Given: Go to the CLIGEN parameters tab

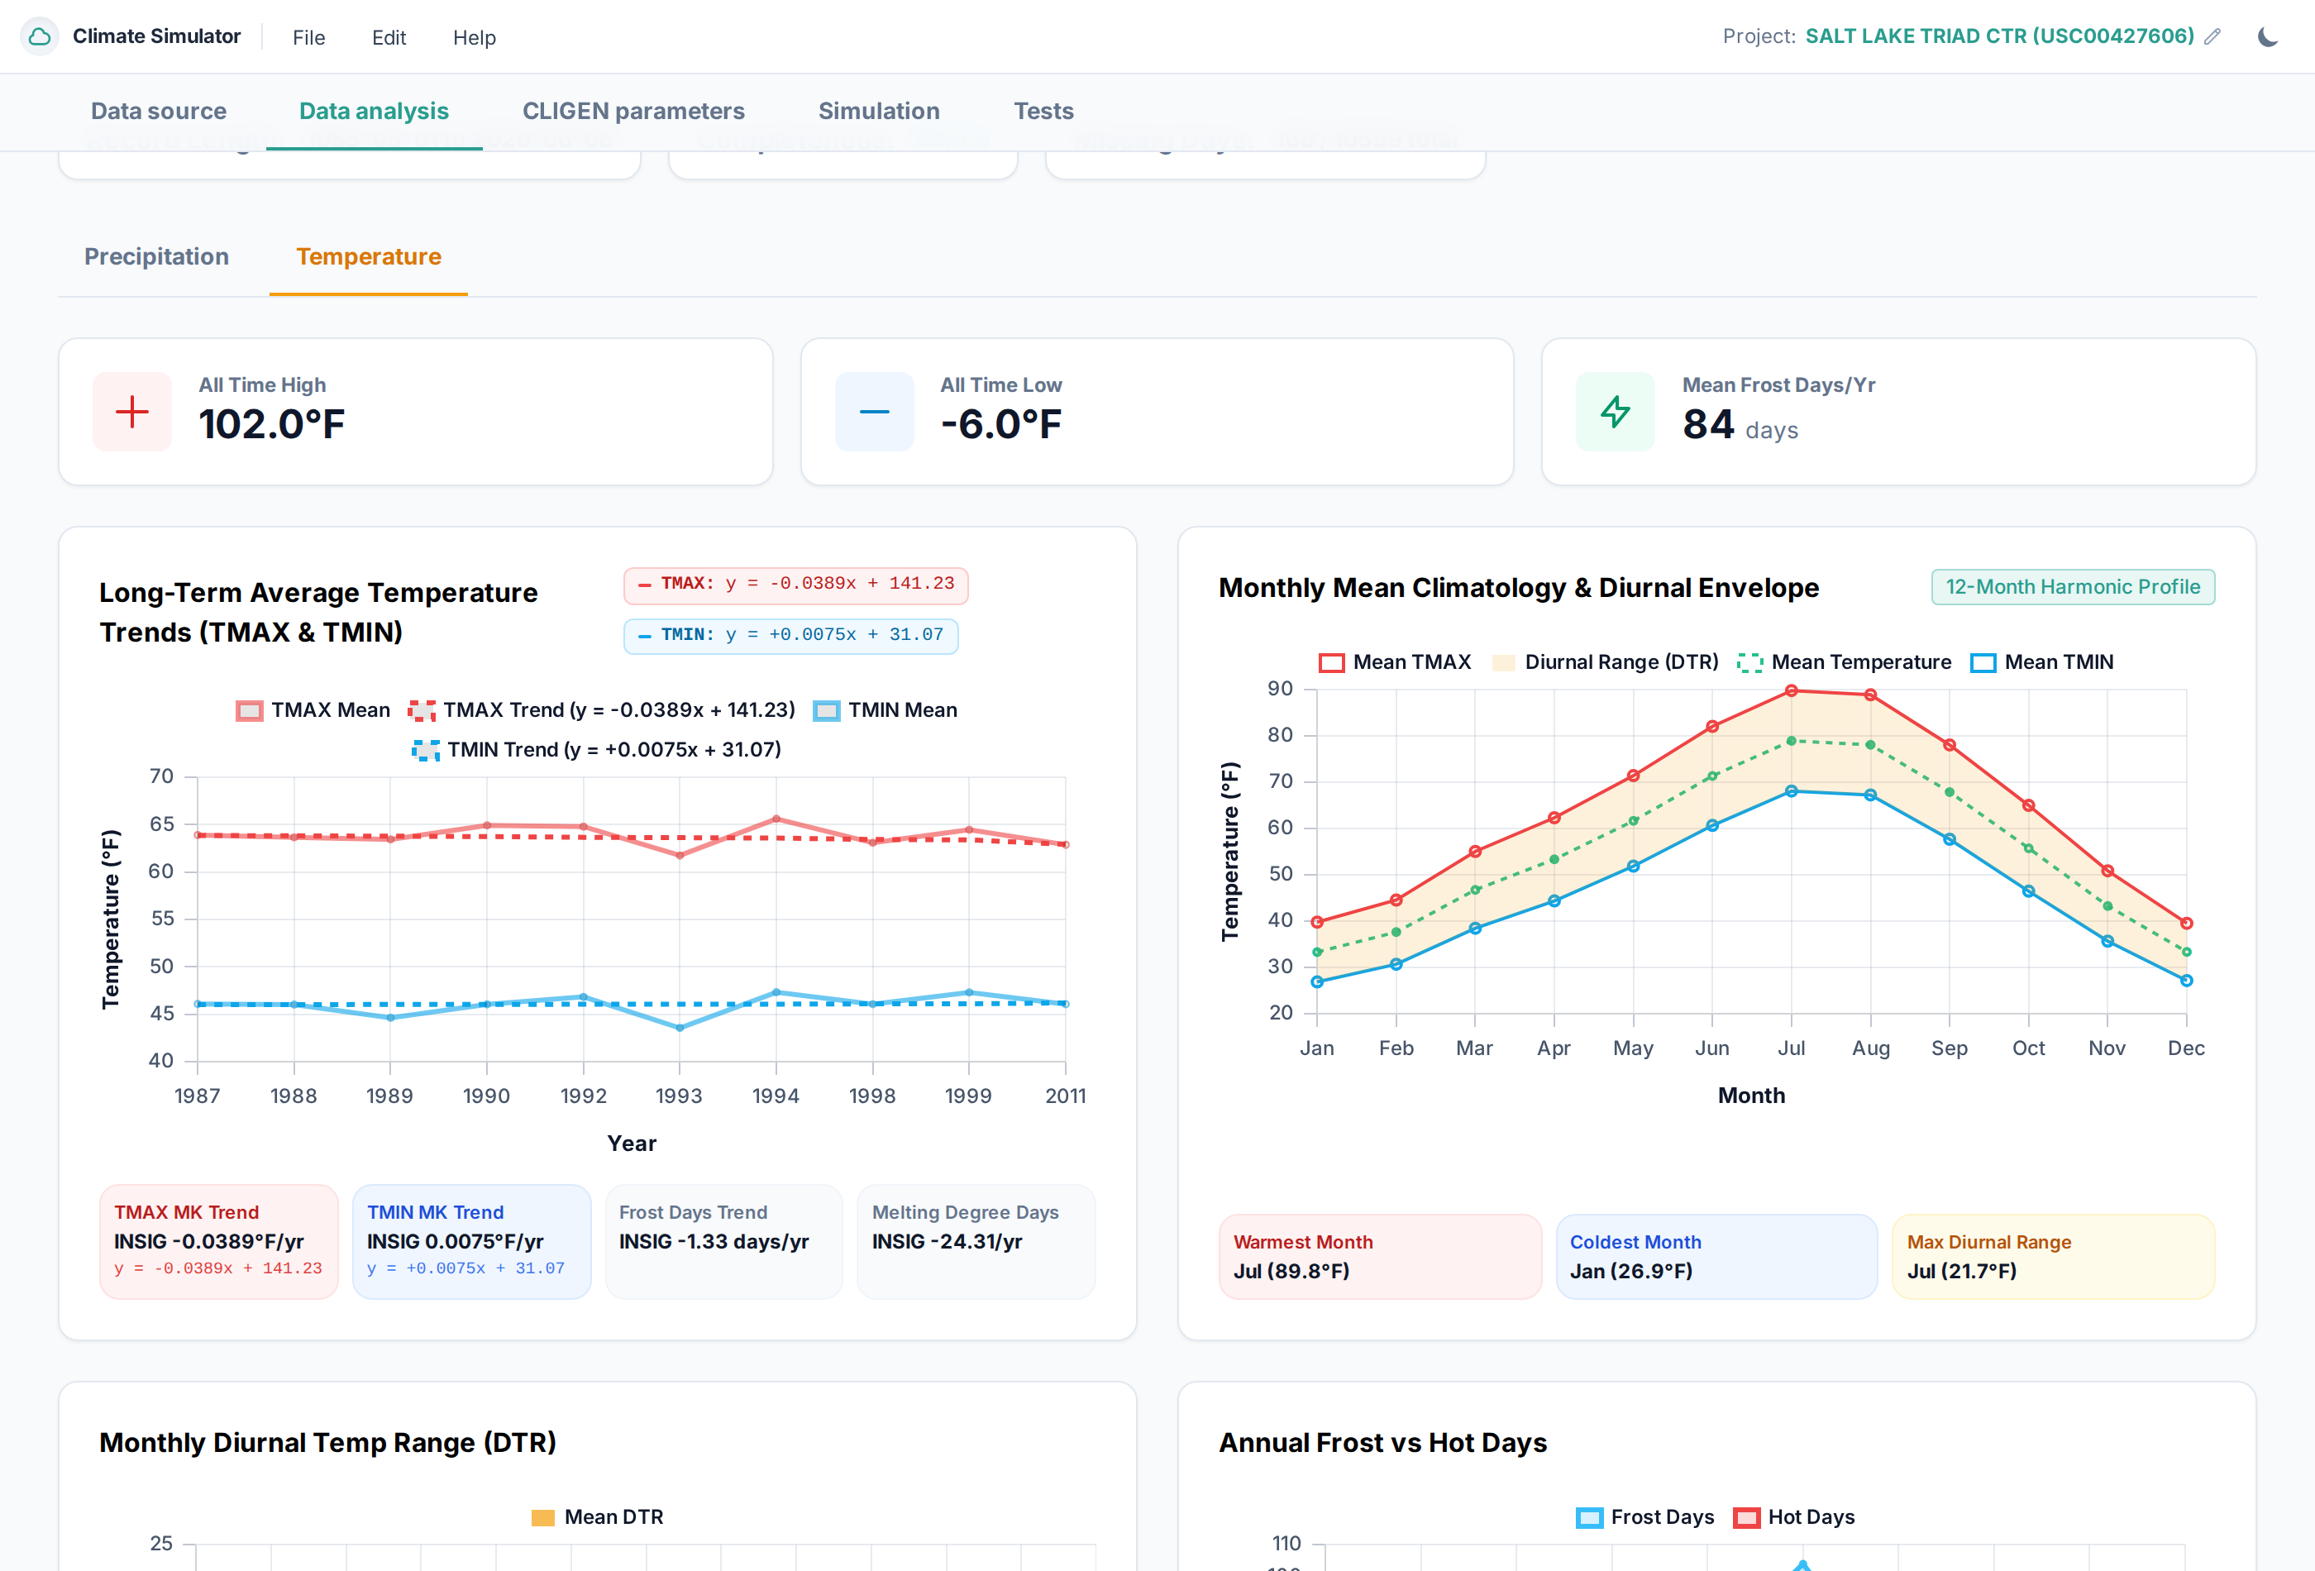Looking at the screenshot, I should (x=633, y=112).
